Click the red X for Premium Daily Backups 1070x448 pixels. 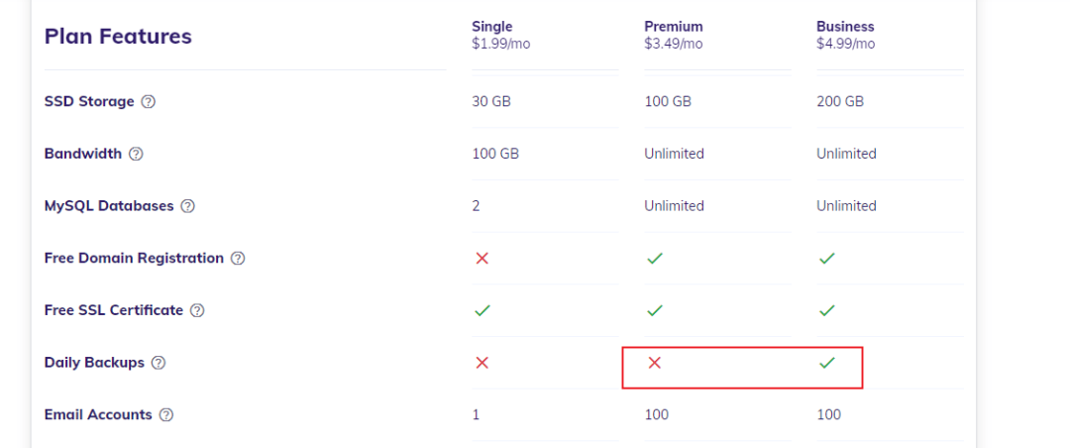[655, 363]
